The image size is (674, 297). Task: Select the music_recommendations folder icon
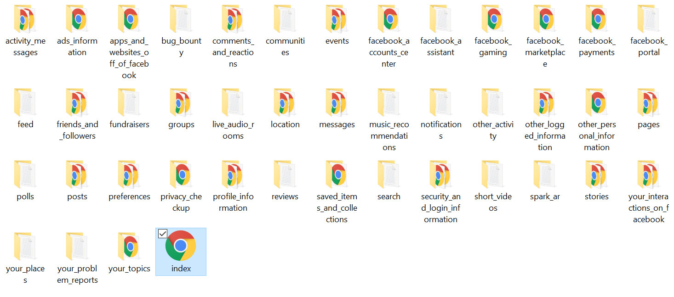click(389, 102)
